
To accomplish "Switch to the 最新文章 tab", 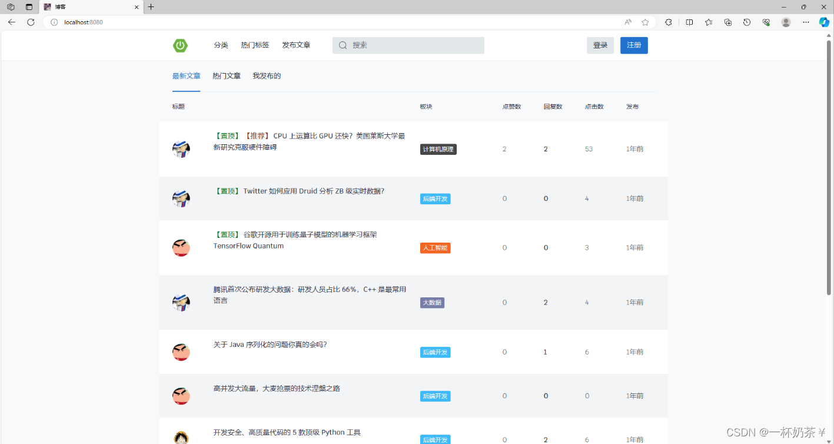I will (x=186, y=76).
